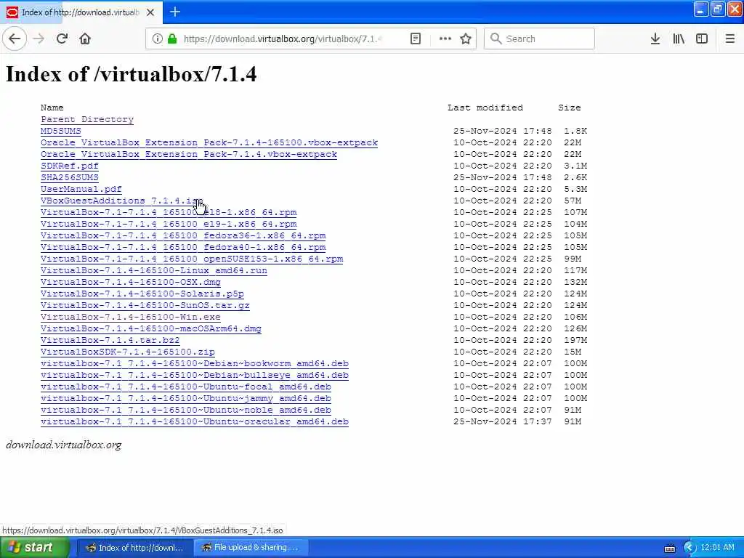Download the OSX.dmg installer
This screenshot has width=744, height=558.
pyautogui.click(x=131, y=283)
